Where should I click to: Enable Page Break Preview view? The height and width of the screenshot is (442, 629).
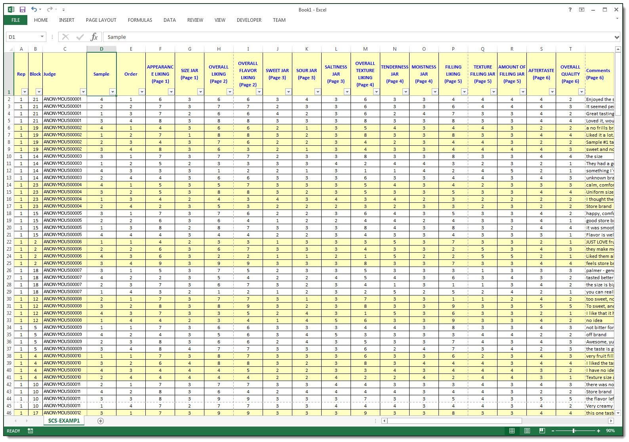tap(542, 431)
